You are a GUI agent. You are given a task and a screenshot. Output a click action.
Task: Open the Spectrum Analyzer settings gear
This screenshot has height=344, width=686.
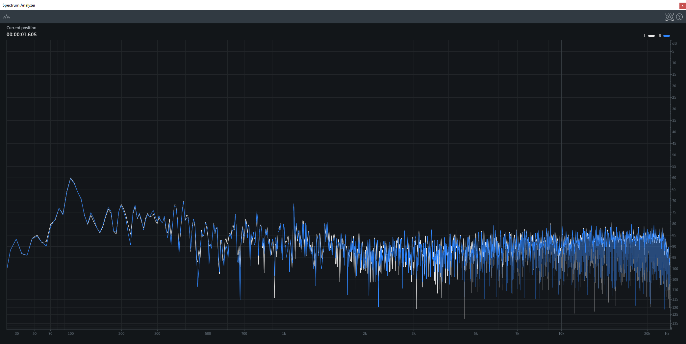[669, 17]
